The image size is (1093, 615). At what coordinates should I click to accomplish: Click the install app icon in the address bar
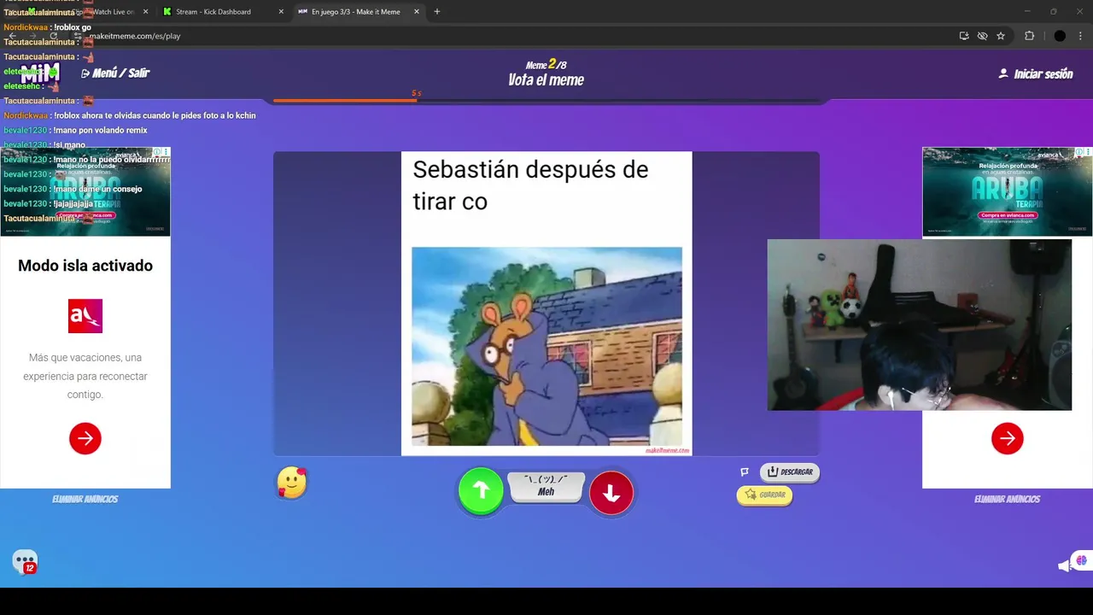(964, 36)
